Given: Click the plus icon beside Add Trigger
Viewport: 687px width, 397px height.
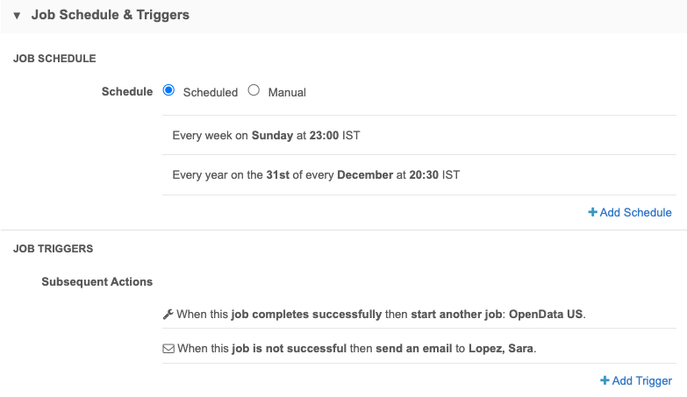Looking at the screenshot, I should tap(605, 380).
